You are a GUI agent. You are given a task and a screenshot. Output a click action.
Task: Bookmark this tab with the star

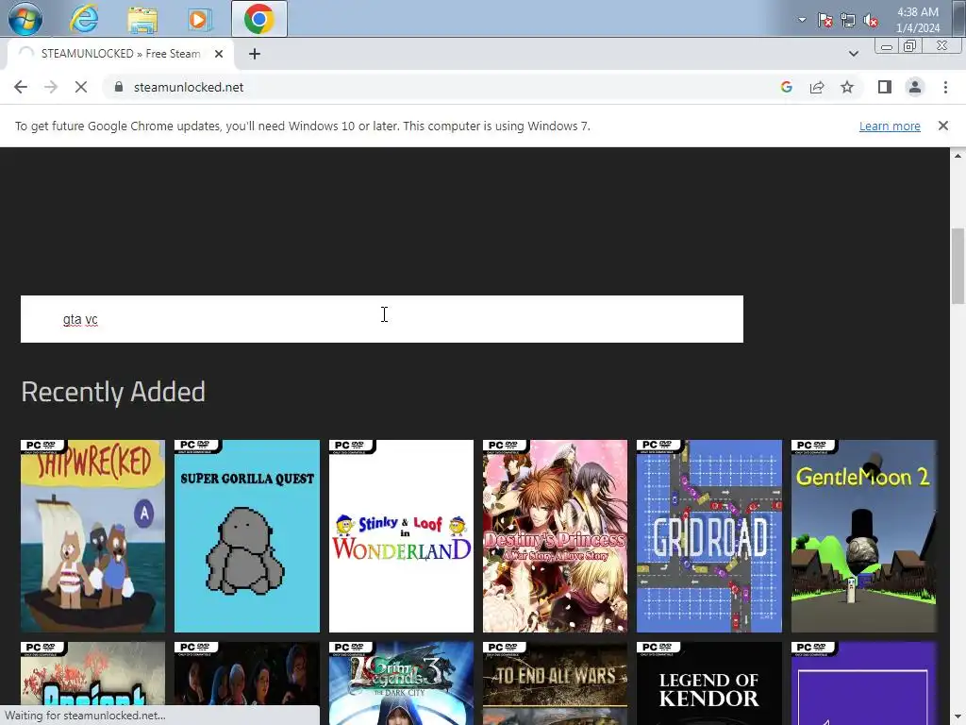coord(847,87)
